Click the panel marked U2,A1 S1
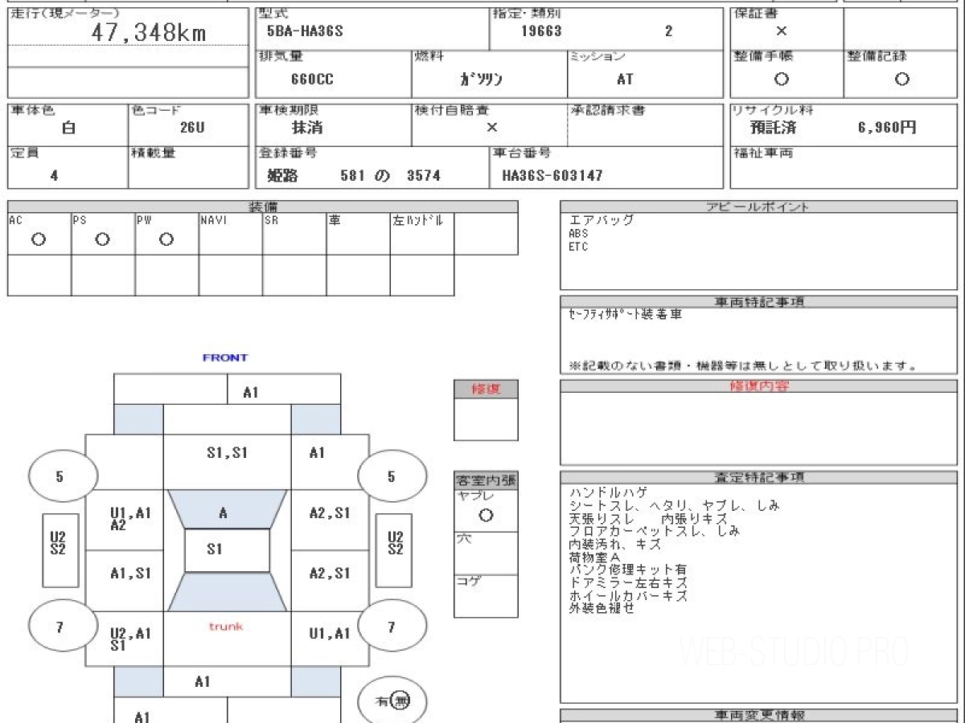 (125, 639)
